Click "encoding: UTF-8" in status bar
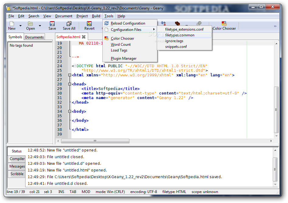This screenshot has width=288, height=203. point(144,192)
